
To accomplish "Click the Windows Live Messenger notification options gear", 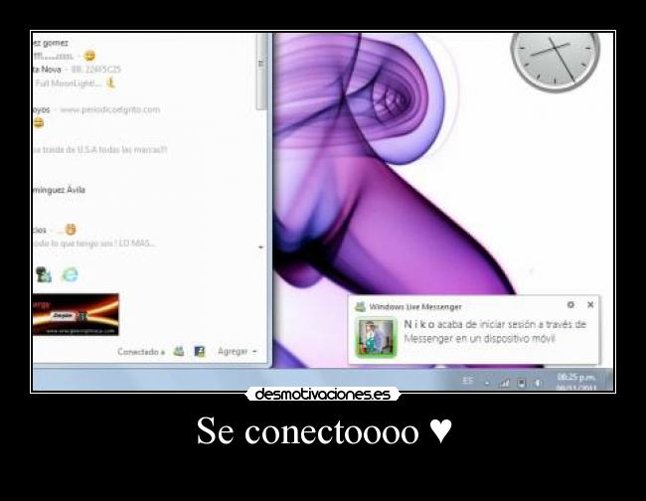I will [570, 305].
